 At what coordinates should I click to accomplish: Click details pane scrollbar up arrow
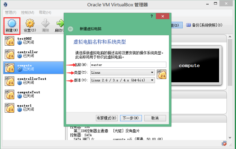[x=230, y=37]
